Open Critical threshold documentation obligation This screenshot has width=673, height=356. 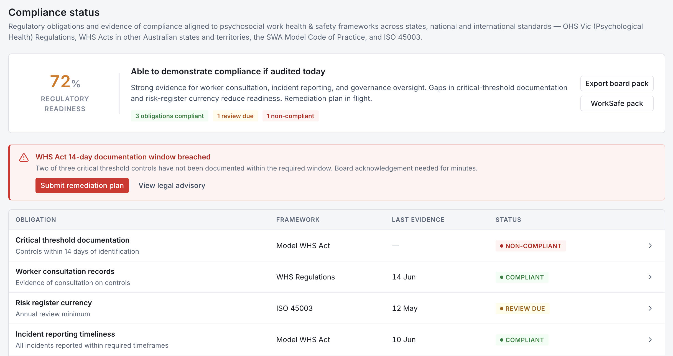pyautogui.click(x=73, y=240)
